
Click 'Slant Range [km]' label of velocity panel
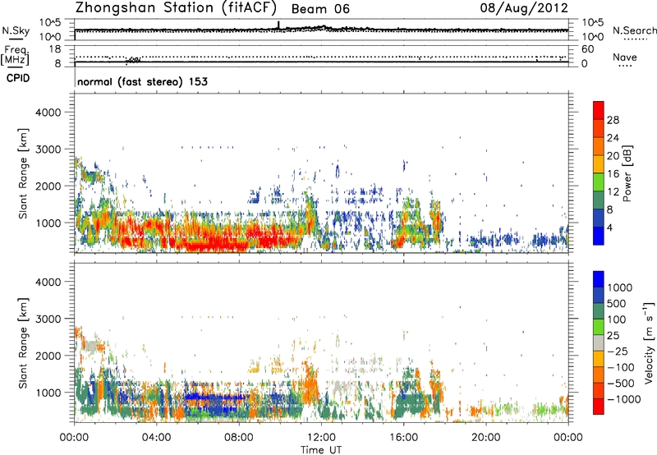[x=23, y=342]
